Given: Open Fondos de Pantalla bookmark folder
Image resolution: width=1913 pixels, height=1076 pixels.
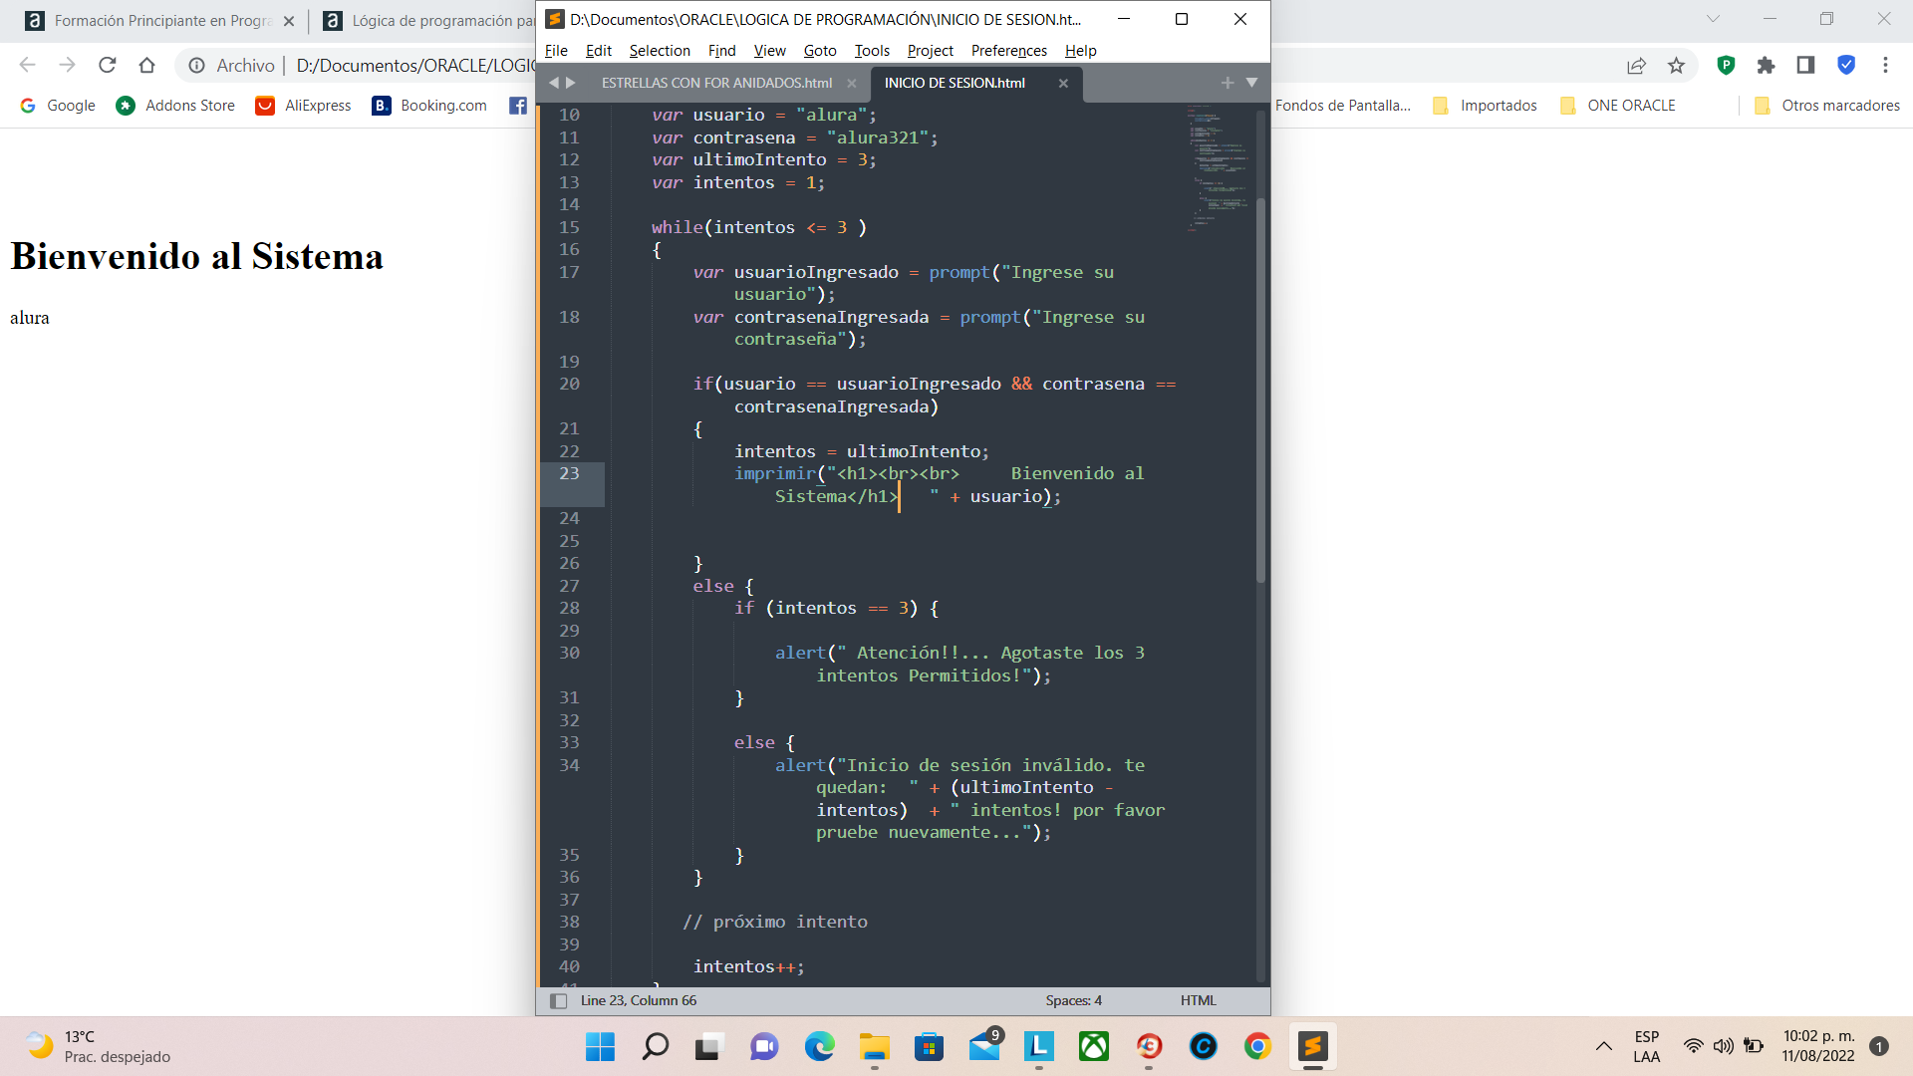Looking at the screenshot, I should pyautogui.click(x=1342, y=106).
